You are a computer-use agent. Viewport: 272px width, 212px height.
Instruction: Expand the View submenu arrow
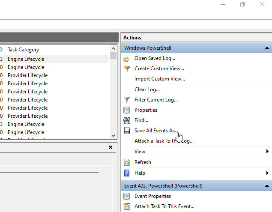tap(267, 152)
